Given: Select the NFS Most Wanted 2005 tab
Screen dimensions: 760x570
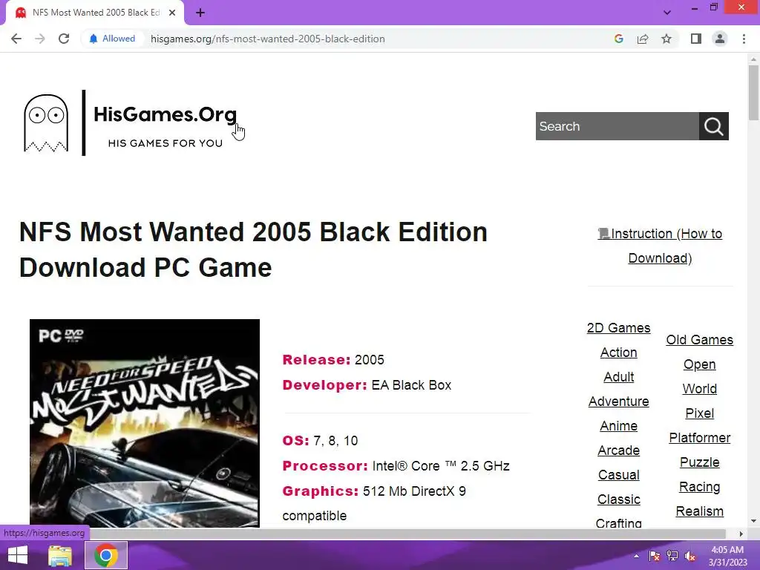Looking at the screenshot, I should tap(95, 13).
